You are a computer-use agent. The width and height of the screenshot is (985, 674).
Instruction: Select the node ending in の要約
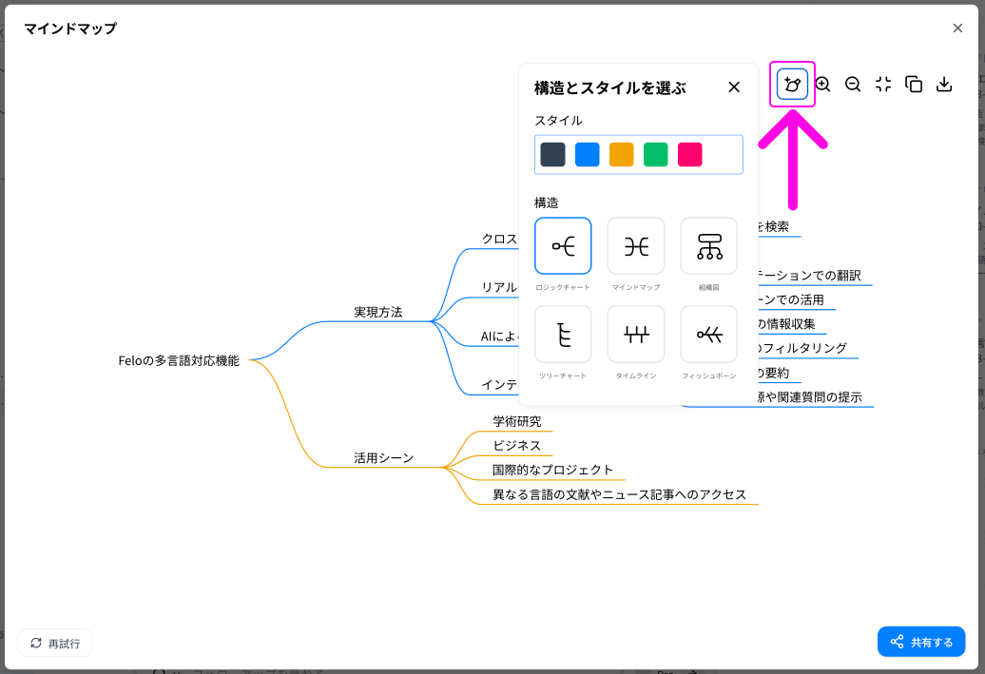coord(774,373)
